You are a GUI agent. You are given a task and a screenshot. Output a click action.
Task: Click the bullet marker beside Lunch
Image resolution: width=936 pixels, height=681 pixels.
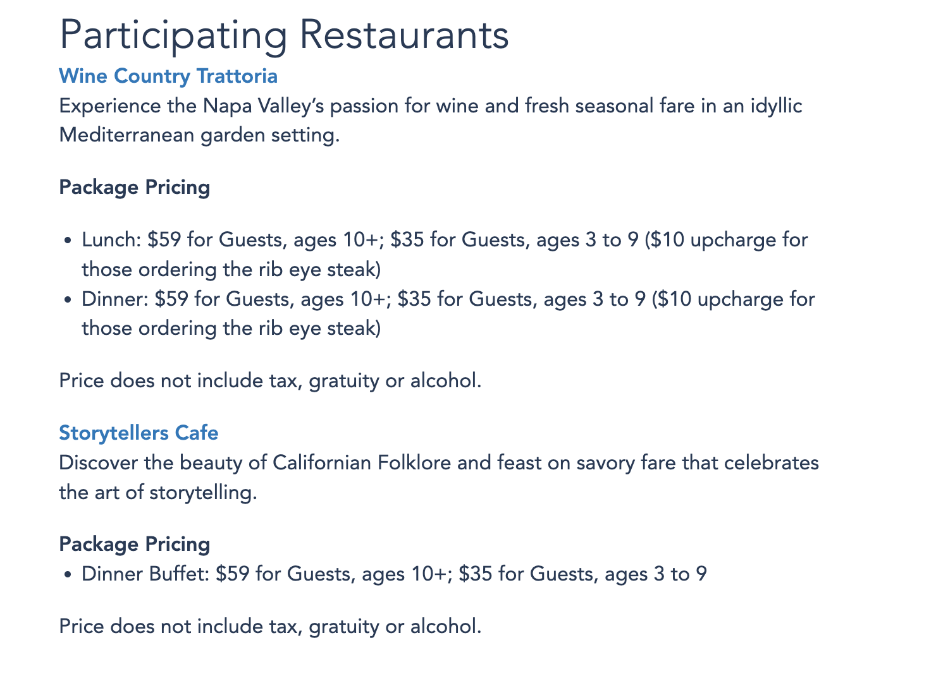pos(68,241)
